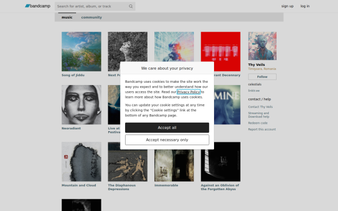The height and width of the screenshot is (211, 338).
Task: Click Report this account link
Action: 262,129
